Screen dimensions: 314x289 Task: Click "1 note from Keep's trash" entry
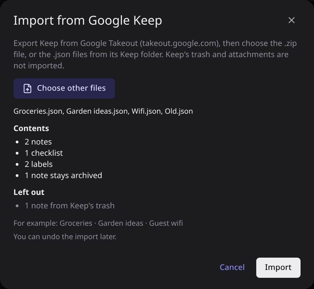(x=70, y=206)
